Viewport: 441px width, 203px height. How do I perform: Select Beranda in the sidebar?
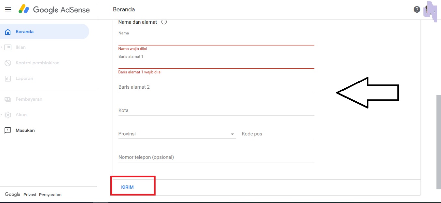[25, 32]
